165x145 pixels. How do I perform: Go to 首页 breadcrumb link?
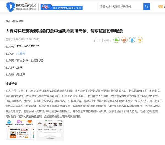(8, 21)
